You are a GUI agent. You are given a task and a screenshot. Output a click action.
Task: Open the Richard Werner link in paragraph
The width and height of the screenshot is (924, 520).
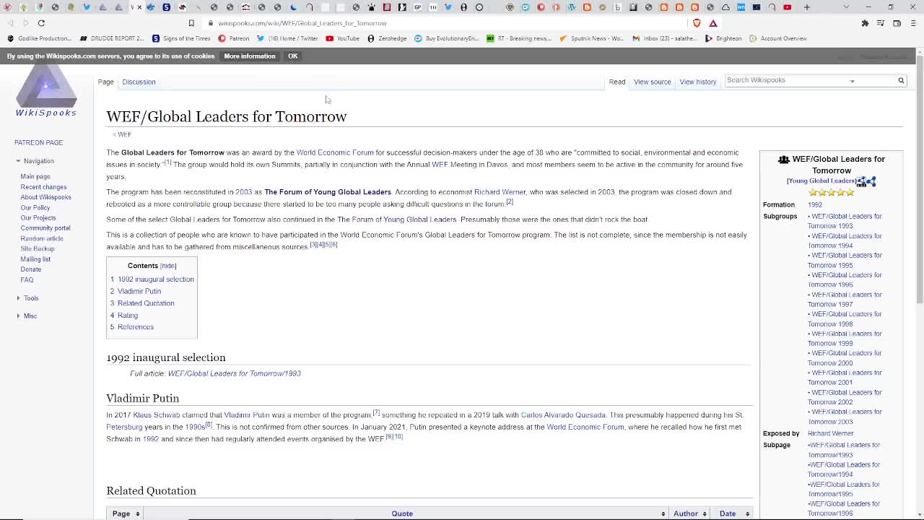pyautogui.click(x=500, y=192)
